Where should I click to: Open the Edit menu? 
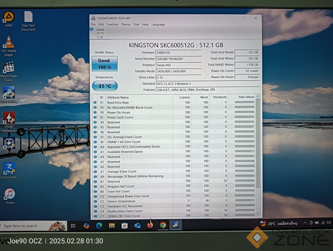(101, 25)
